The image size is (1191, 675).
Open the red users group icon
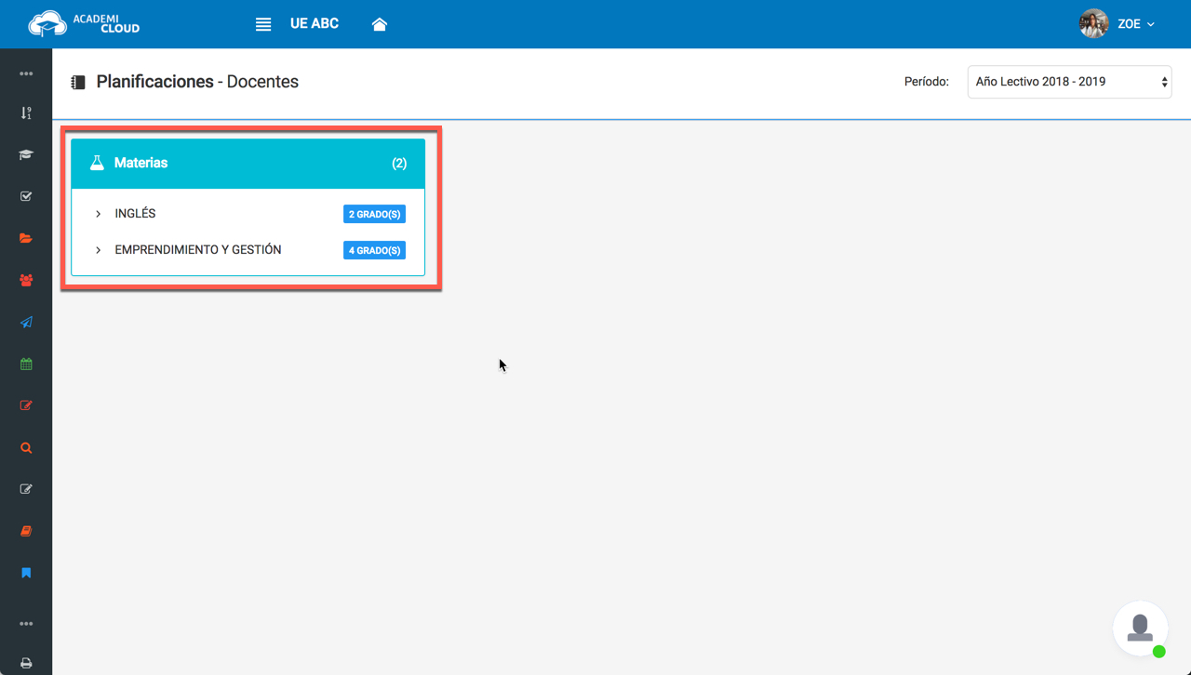[26, 280]
